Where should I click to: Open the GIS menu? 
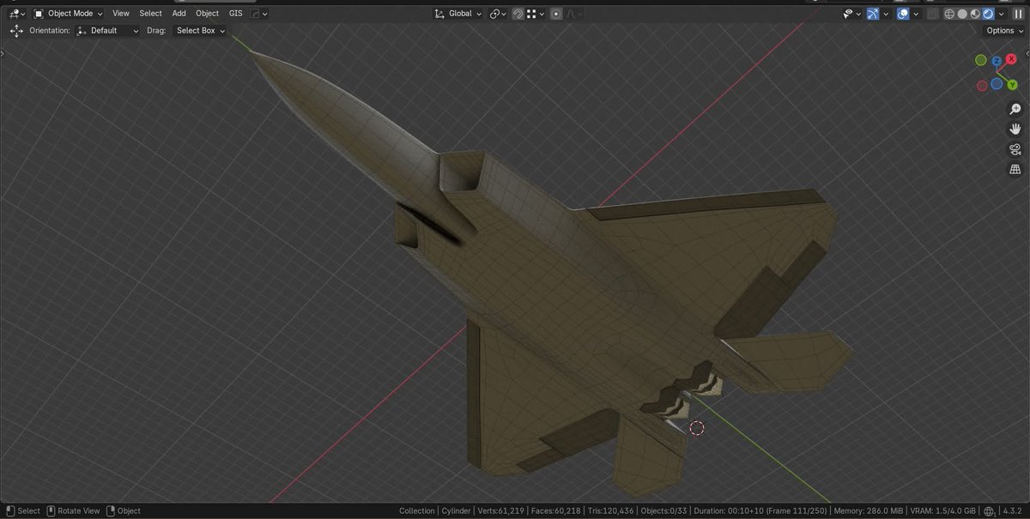[235, 14]
